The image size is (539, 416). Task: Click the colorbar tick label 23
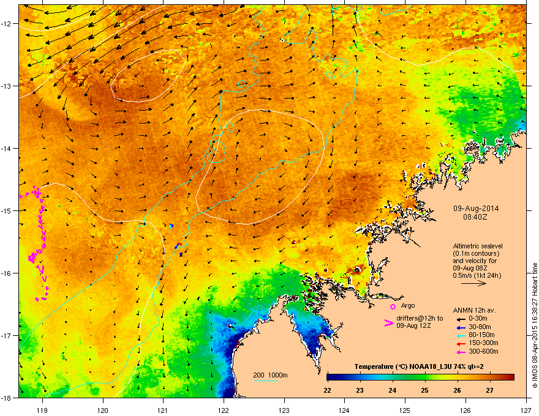360,390
